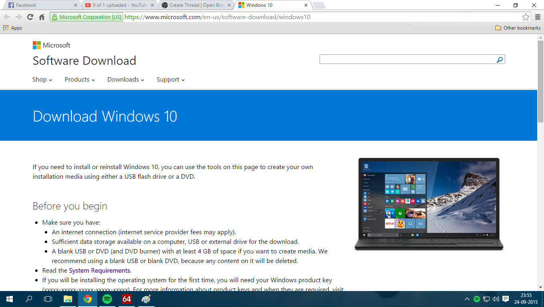This screenshot has width=544, height=307.
Task: Expand the Downloads dropdown menu
Action: [x=126, y=80]
